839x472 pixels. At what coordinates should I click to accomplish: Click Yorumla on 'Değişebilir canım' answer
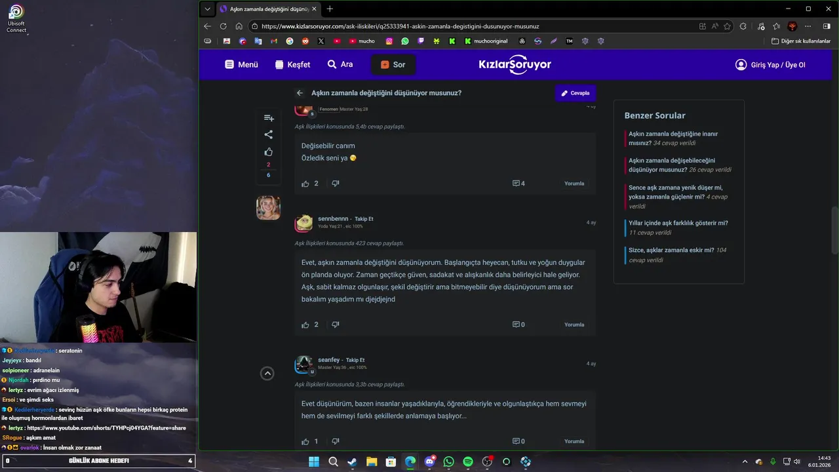574,184
